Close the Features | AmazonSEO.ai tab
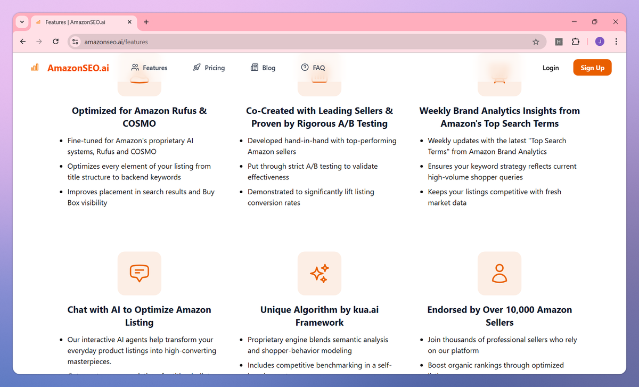 129,22
